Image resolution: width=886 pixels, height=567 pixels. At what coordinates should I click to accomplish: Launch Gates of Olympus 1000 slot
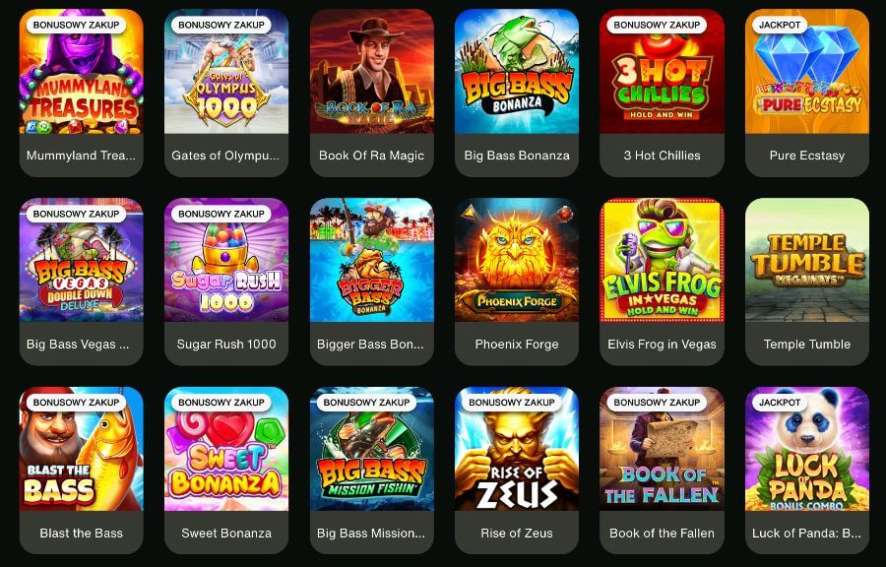[226, 93]
